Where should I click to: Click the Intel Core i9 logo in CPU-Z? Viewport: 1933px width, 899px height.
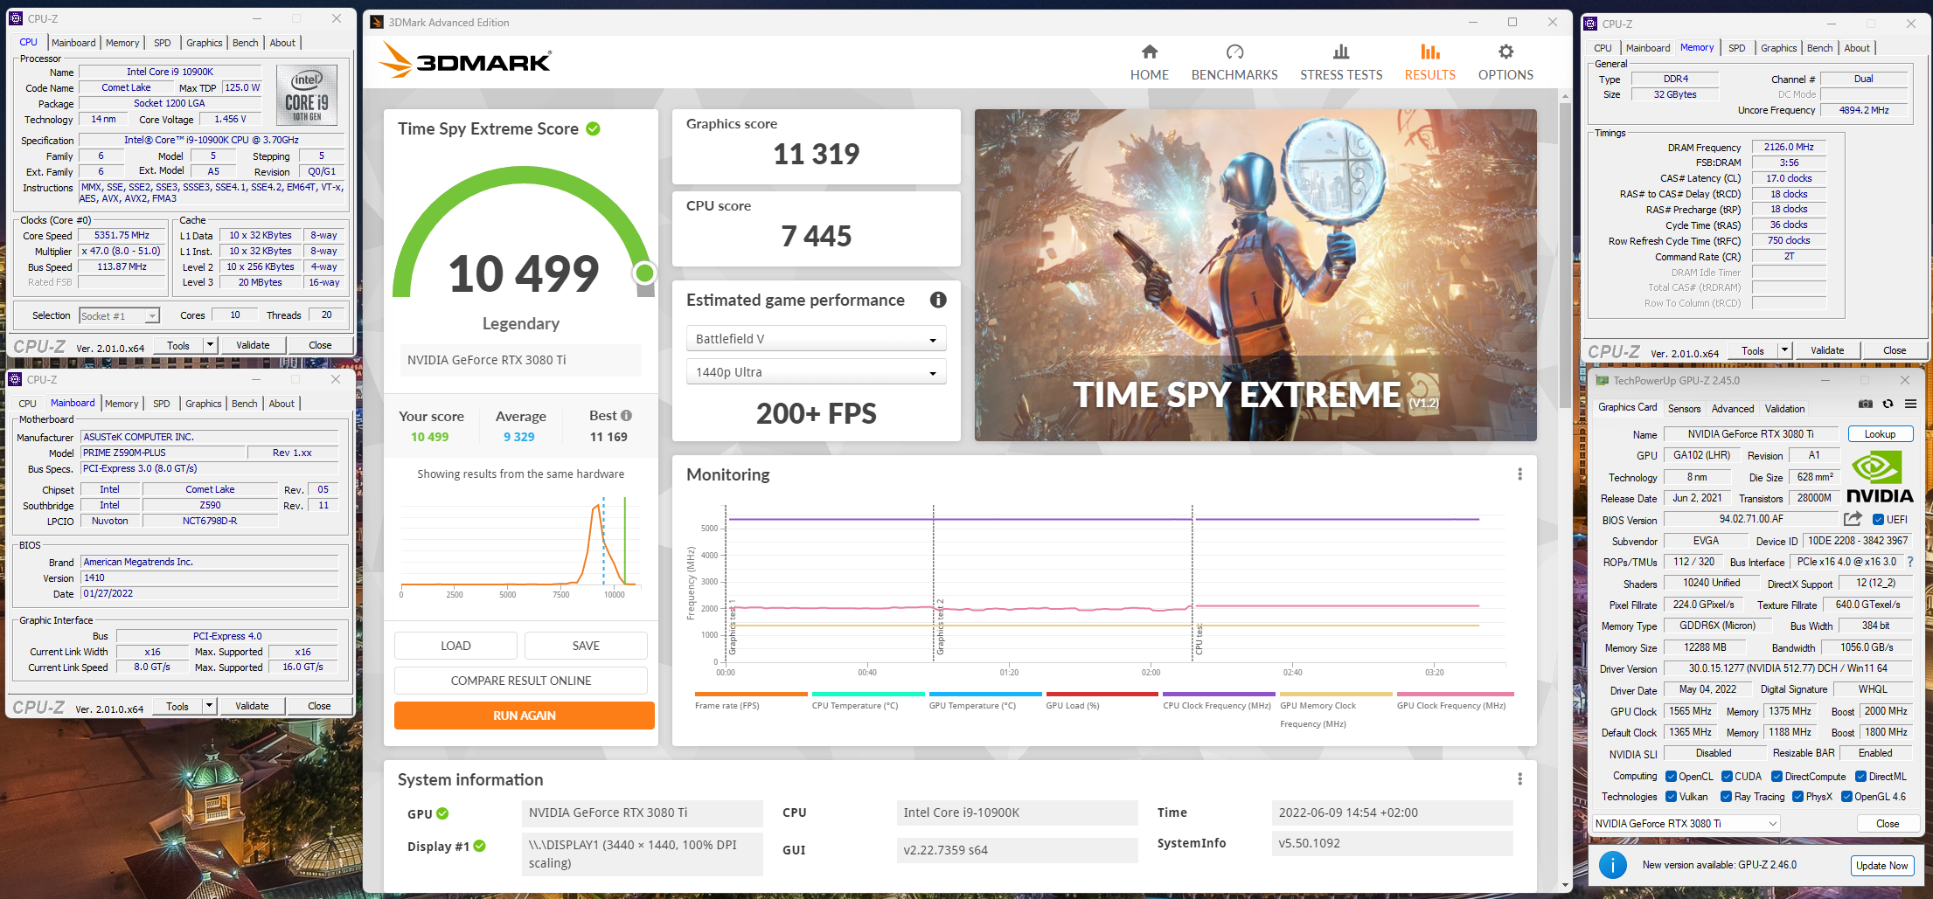[307, 96]
